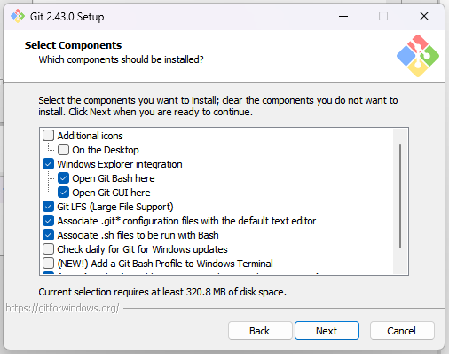Select the 'Windows Explorer integration' label
449x354 pixels.
(x=120, y=164)
